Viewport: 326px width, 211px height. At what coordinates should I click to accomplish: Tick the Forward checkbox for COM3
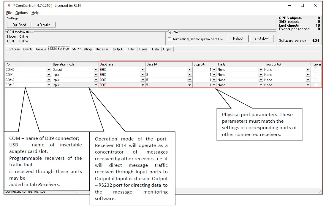[x=316, y=85]
